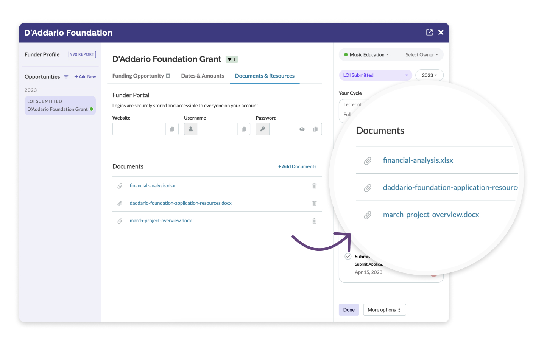Copy the Password field value
Screen dimensions: 533x339
[315, 129]
